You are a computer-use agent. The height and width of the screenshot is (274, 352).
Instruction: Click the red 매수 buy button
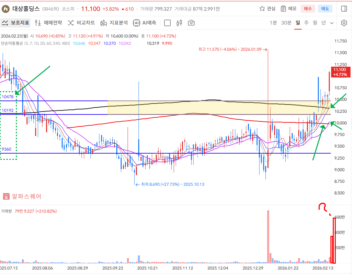point(308,9)
